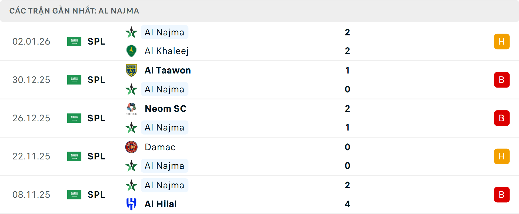
Task: Toggle the red B badge for Al Taawon match
Action: click(502, 80)
